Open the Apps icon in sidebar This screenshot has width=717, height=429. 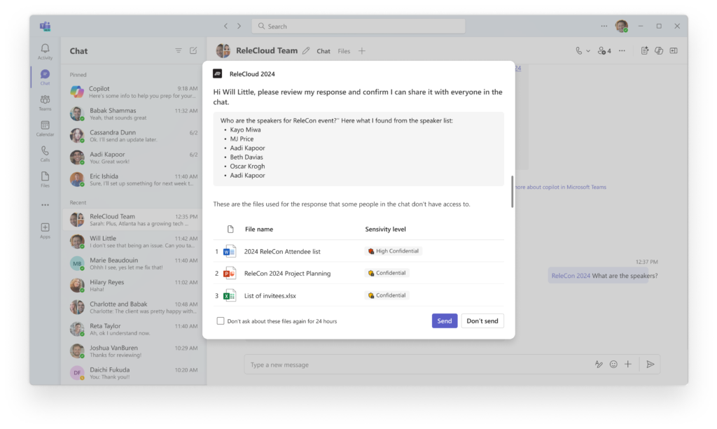[x=45, y=230]
